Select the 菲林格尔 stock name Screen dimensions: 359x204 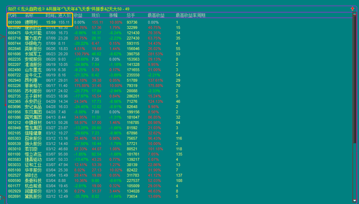tap(33, 86)
